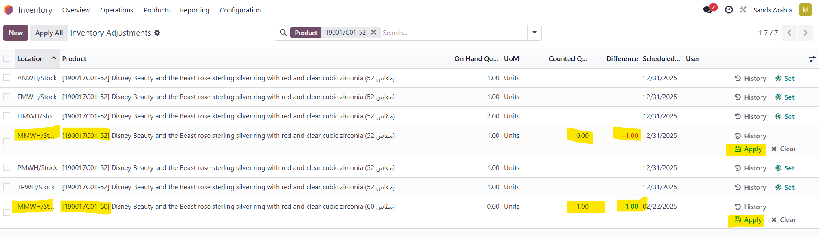Image resolution: width=819 pixels, height=237 pixels.
Task: Click the Odoo Inventory app logo
Action: [9, 10]
